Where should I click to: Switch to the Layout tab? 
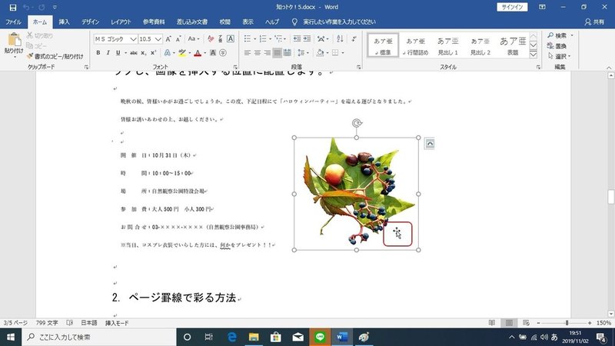point(121,22)
